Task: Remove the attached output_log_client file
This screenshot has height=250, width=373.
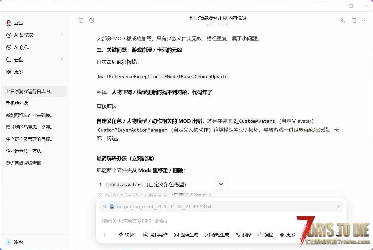Action: [338, 207]
